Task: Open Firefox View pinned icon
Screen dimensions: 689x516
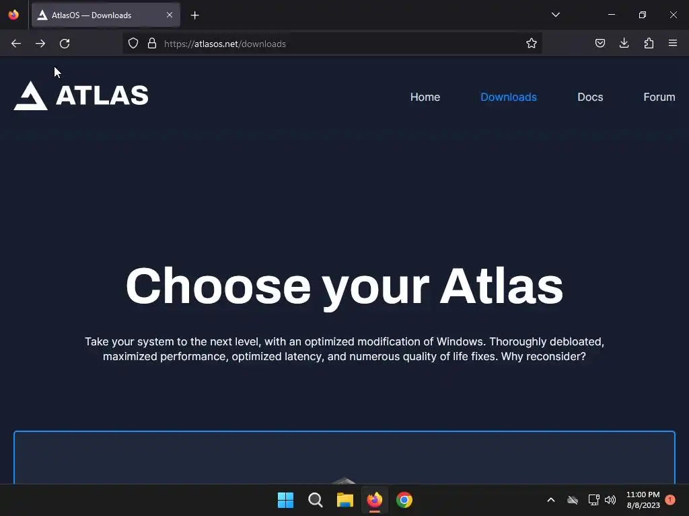Action: (x=13, y=15)
